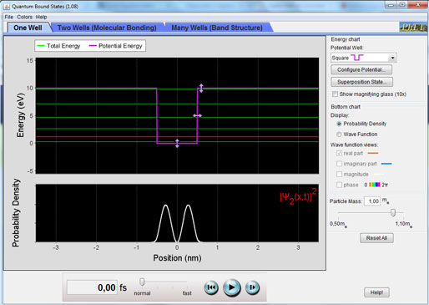Grab the well height arrow handle near 10 eV

(x=201, y=88)
